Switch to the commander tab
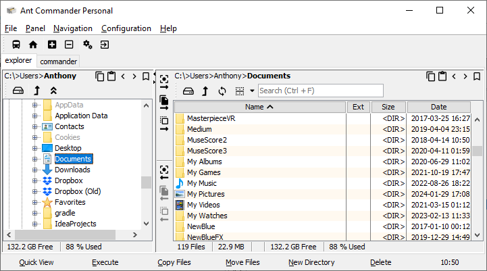The height and width of the screenshot is (271, 487). point(58,61)
